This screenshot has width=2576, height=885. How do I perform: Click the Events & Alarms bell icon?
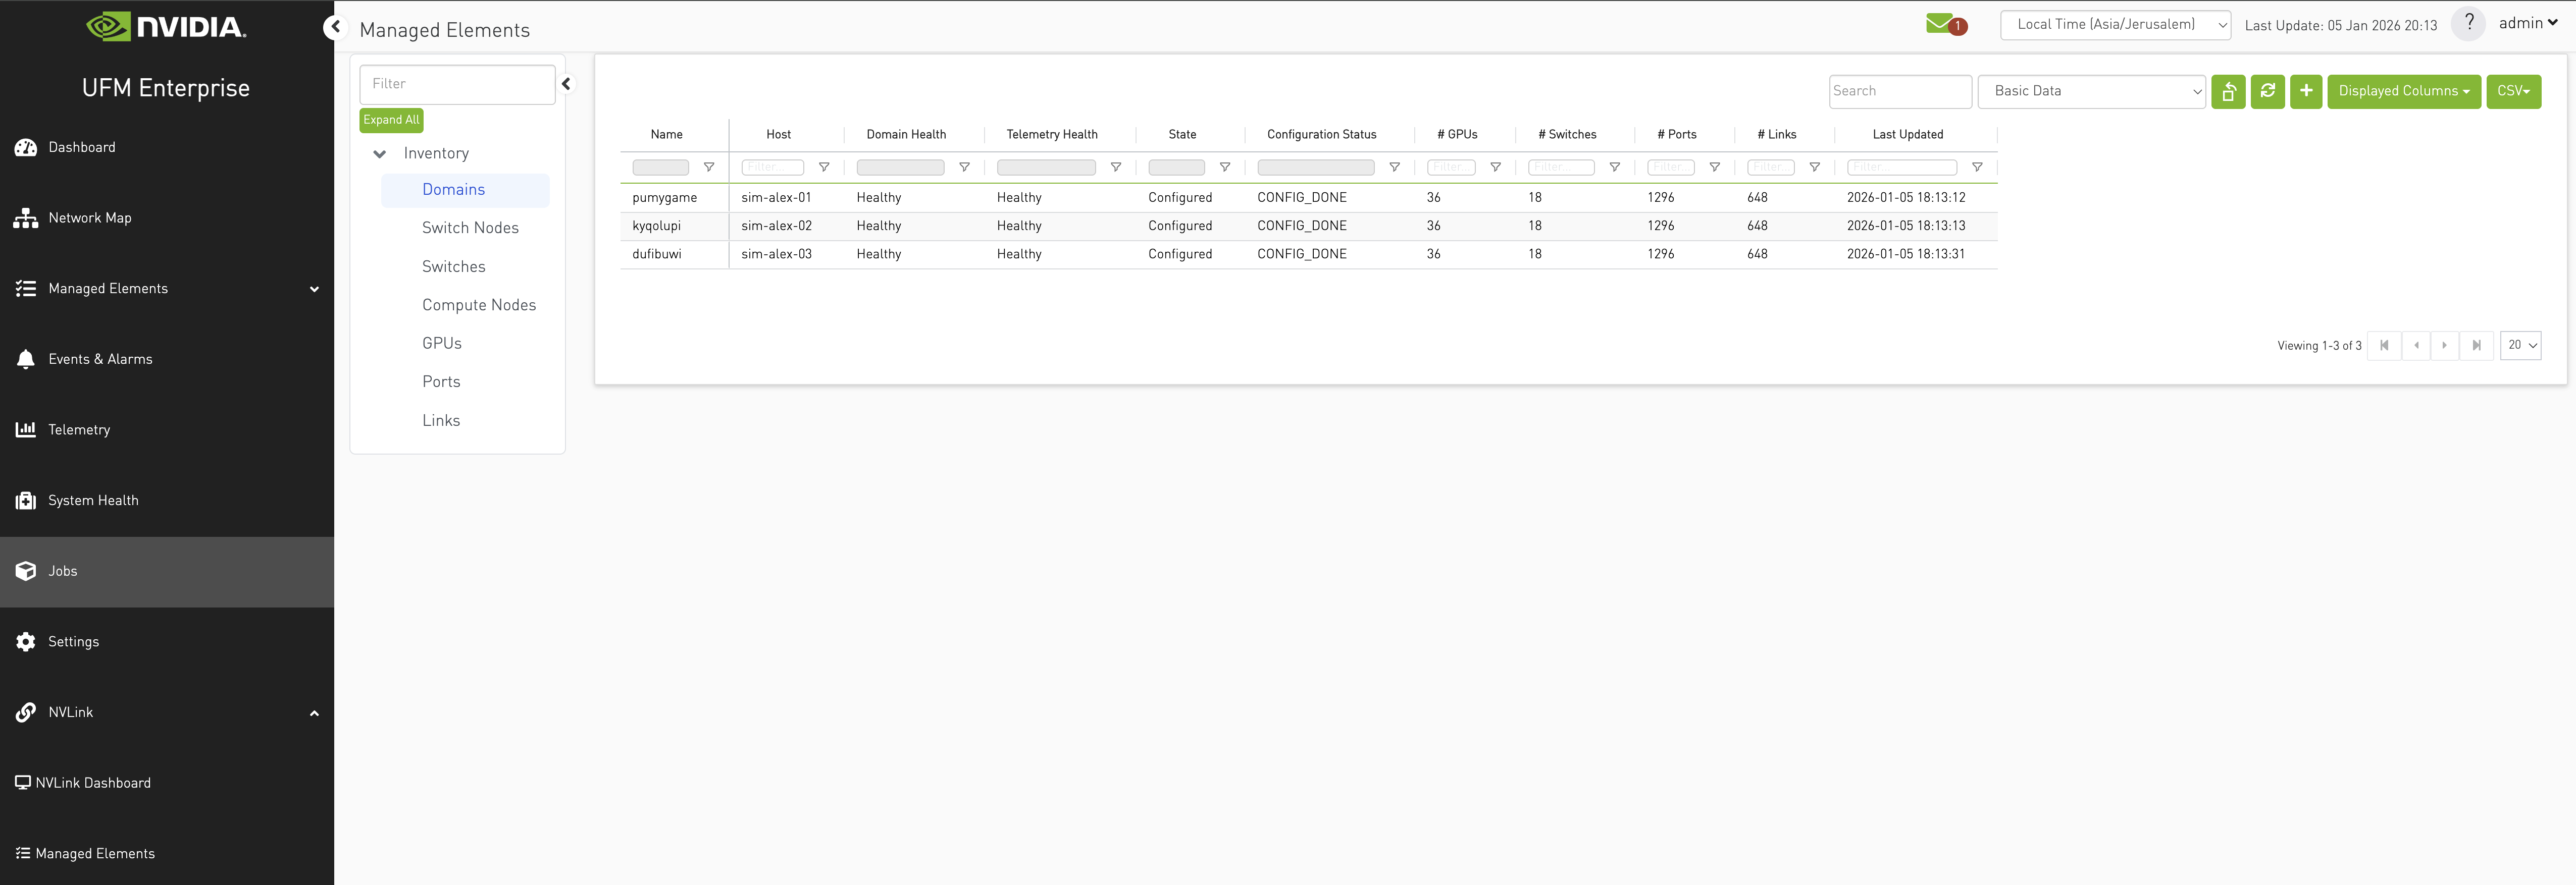(26, 360)
